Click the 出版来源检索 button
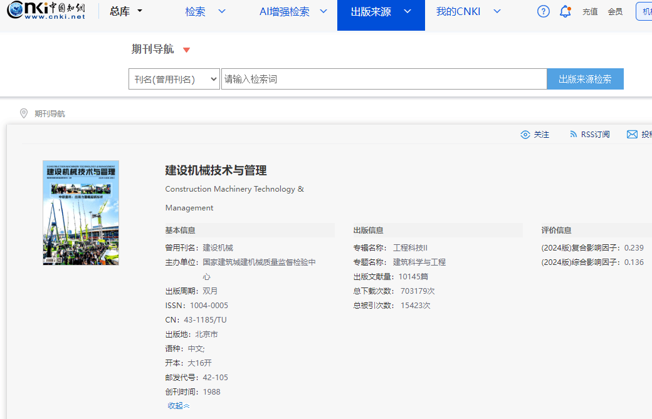 point(585,79)
